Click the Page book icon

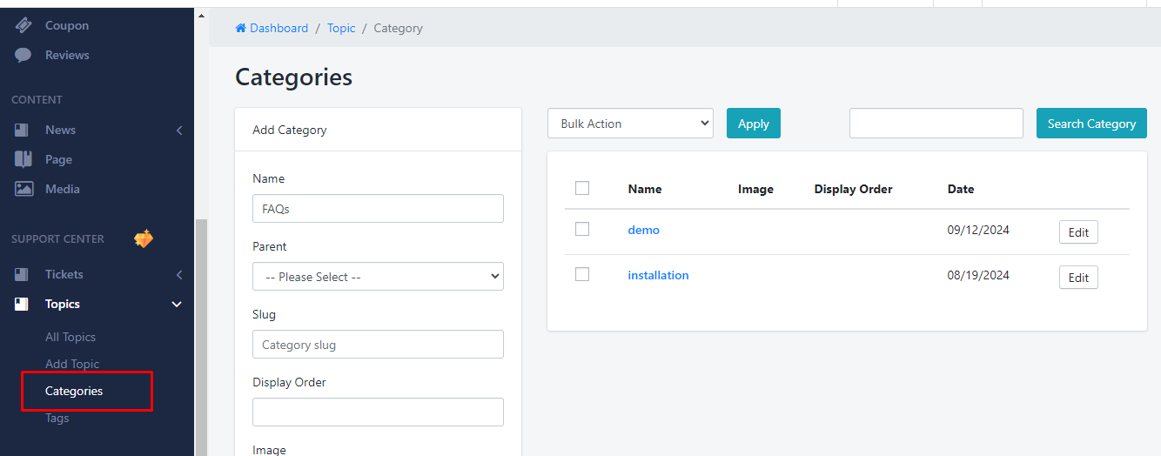click(x=23, y=159)
